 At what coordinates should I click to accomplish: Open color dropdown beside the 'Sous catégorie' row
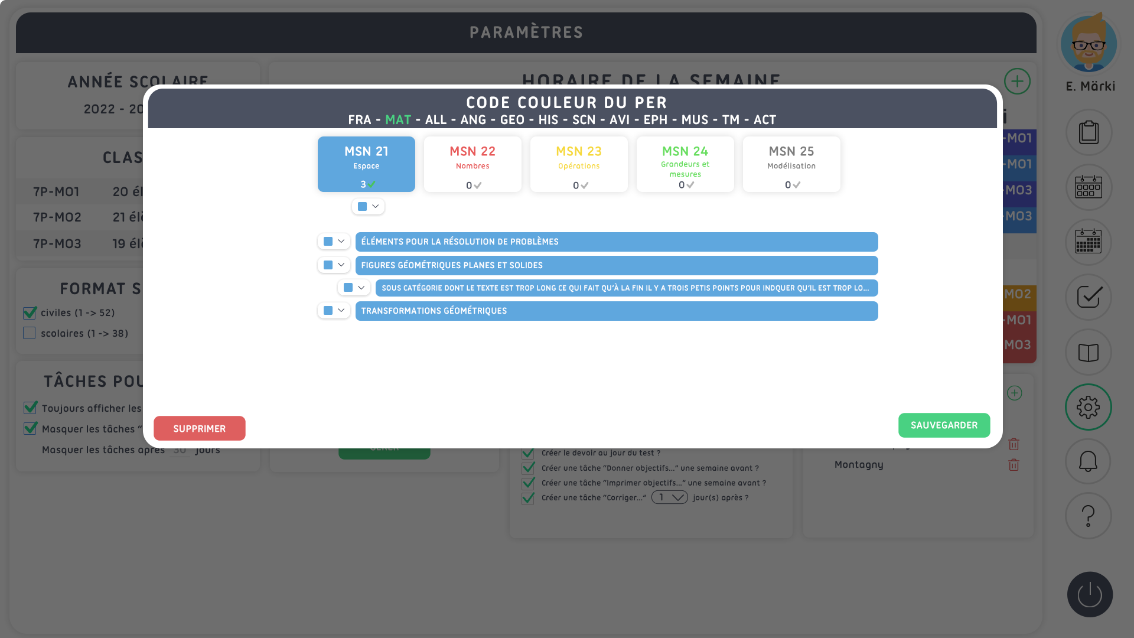[354, 288]
